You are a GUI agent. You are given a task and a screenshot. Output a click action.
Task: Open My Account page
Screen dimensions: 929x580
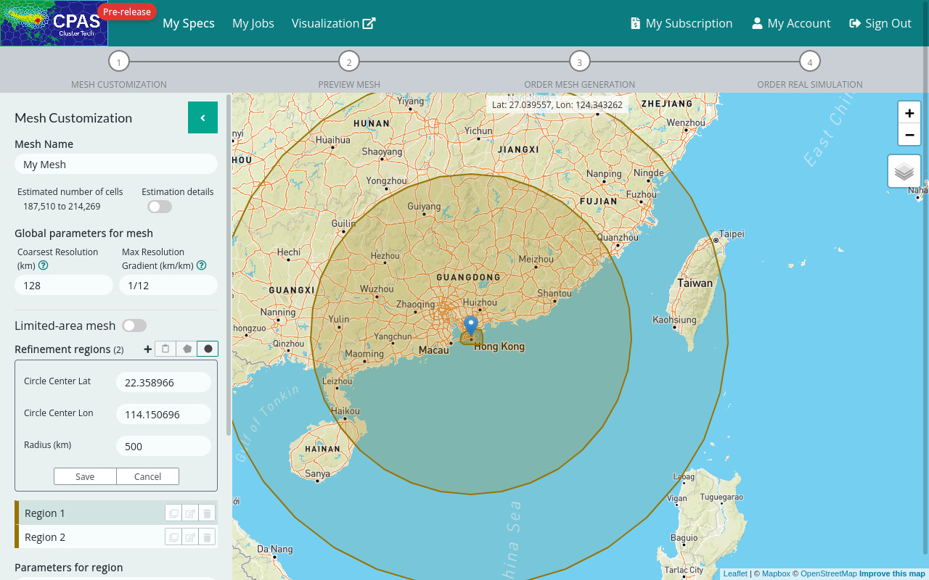[x=791, y=23]
